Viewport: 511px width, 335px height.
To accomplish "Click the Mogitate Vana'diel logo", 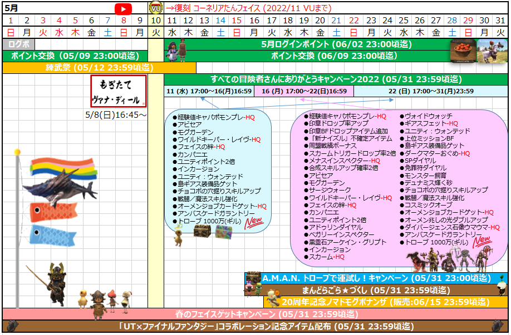I will [118, 91].
